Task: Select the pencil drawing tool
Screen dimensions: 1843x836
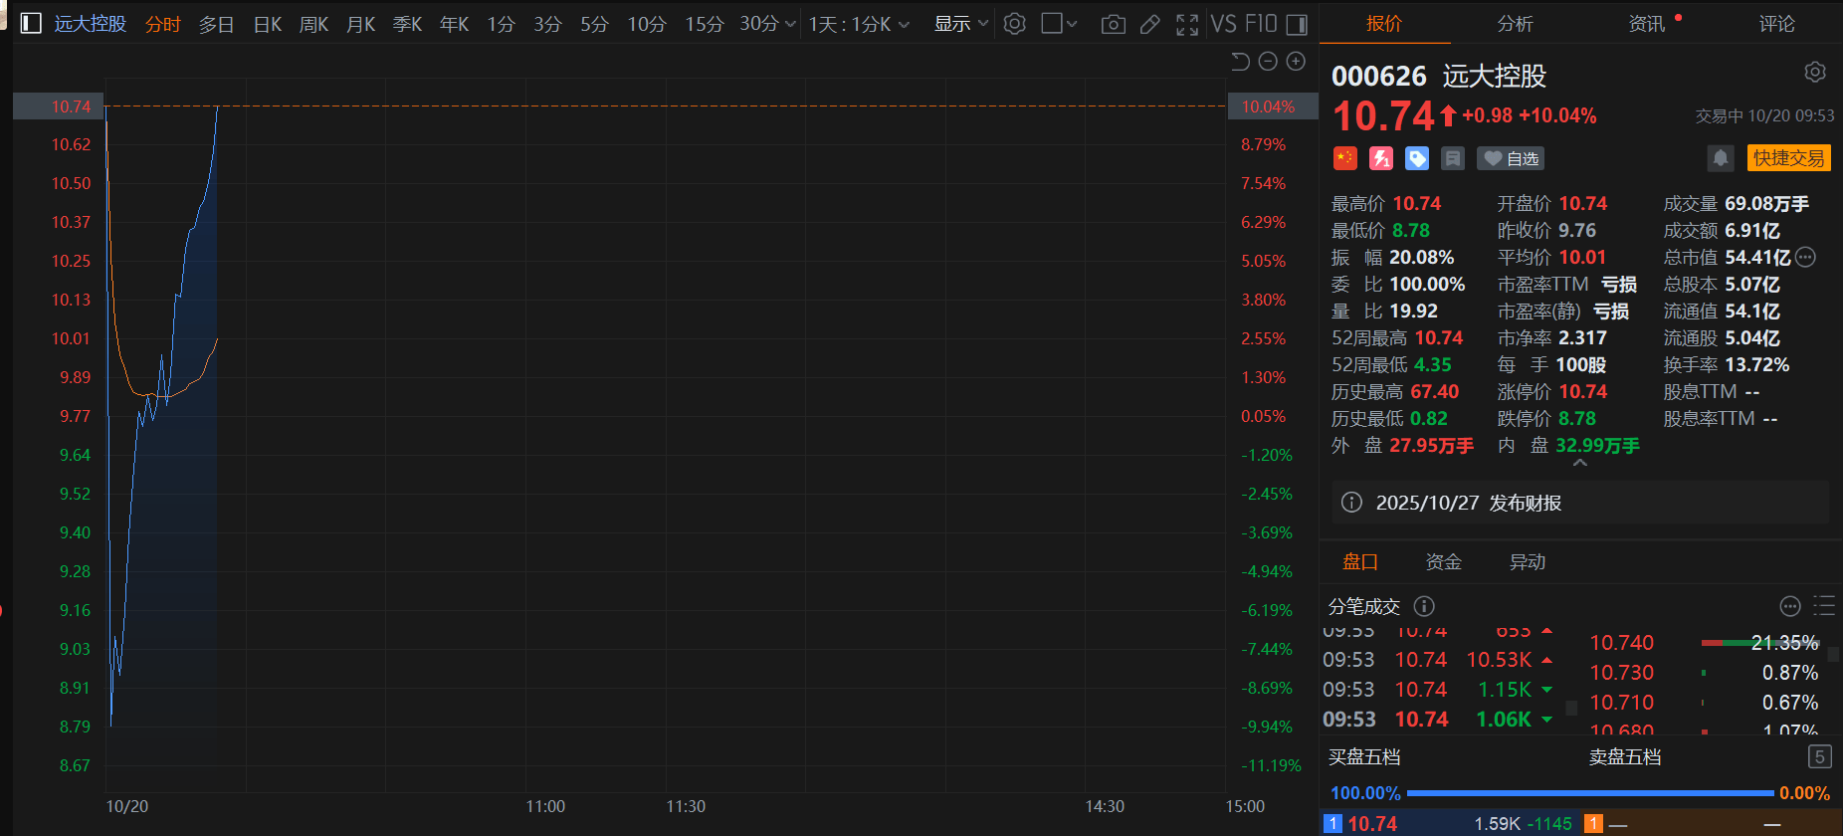Action: click(1149, 24)
